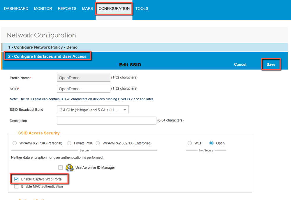Disable the Captive Web Portal checkbox
This screenshot has width=291, height=200.
(x=17, y=179)
